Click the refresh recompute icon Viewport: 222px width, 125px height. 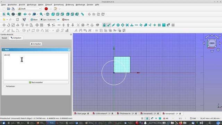(17, 19)
